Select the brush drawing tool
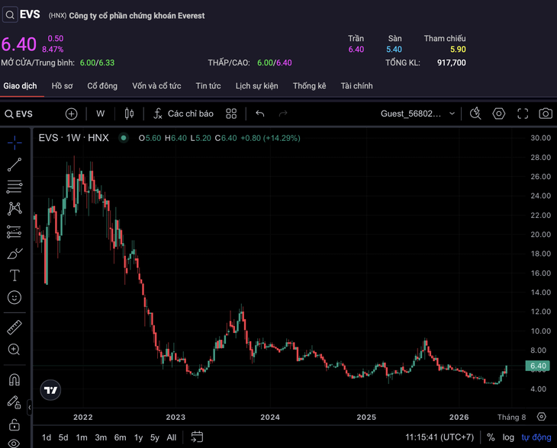This screenshot has height=448, width=557. pos(14,254)
